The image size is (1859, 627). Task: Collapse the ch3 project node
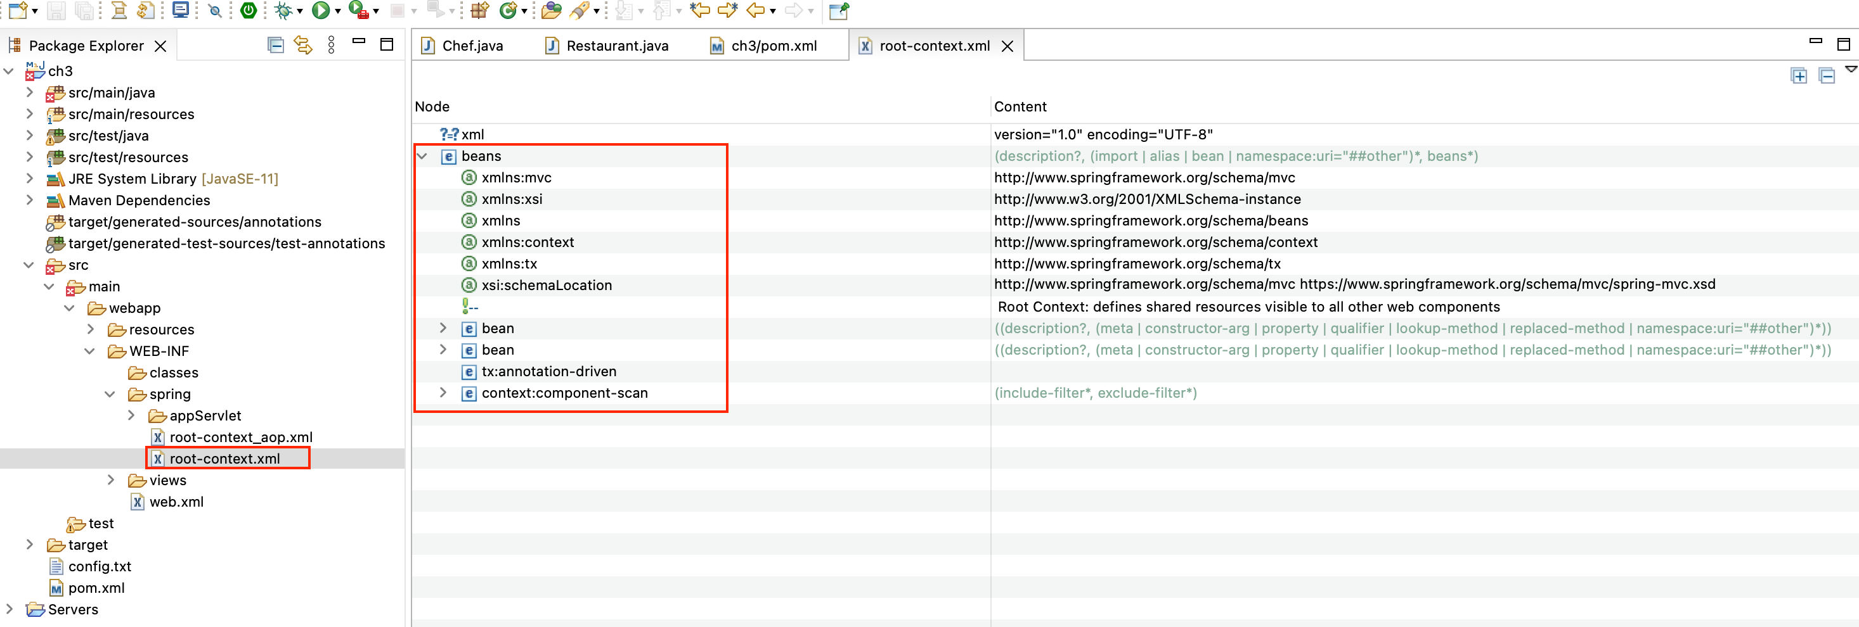pyautogui.click(x=10, y=71)
